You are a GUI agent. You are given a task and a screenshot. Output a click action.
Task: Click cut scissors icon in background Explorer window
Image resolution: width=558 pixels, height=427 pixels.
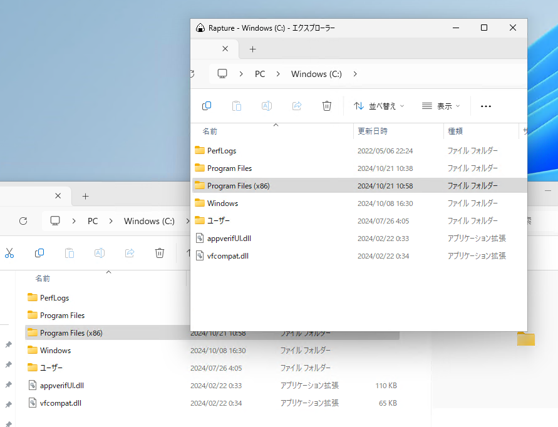9,253
